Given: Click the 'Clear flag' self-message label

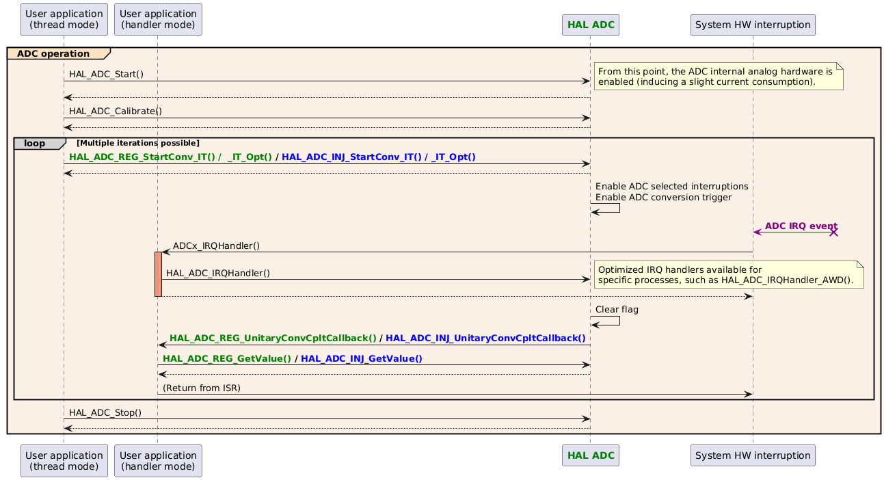Looking at the screenshot, I should (x=617, y=309).
